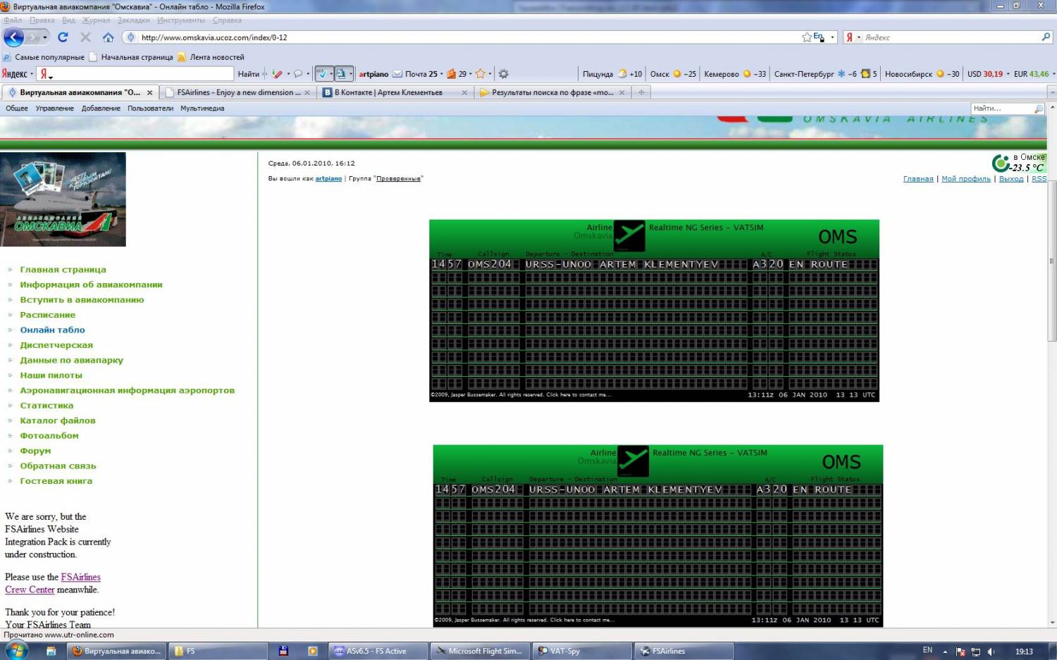Click the Yandex bar page translate icon
This screenshot has width=1057, height=660.
[341, 74]
